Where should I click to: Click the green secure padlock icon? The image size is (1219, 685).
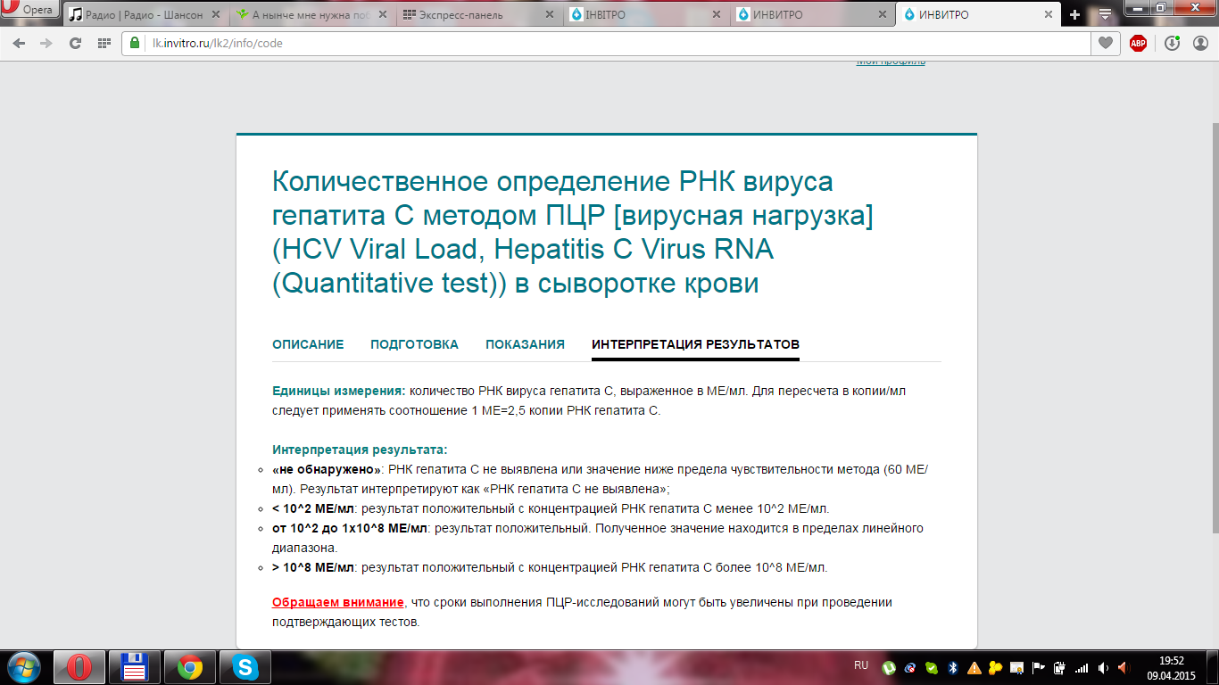(x=136, y=43)
